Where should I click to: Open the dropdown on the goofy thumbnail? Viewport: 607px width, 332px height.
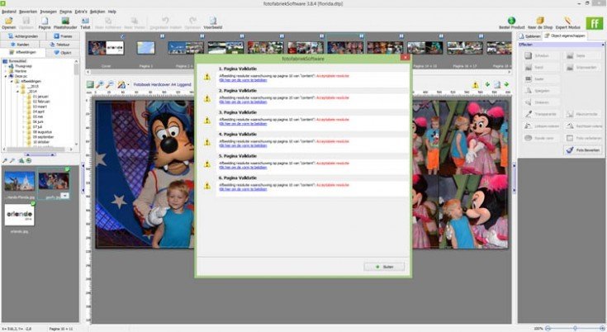(x=65, y=196)
